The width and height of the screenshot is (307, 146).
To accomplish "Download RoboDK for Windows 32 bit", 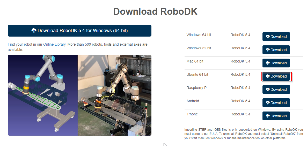I will point(276,50).
